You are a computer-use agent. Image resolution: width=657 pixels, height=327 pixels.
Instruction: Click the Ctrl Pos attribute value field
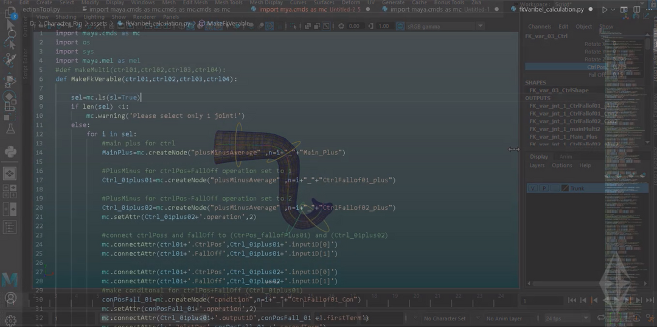click(x=619, y=67)
